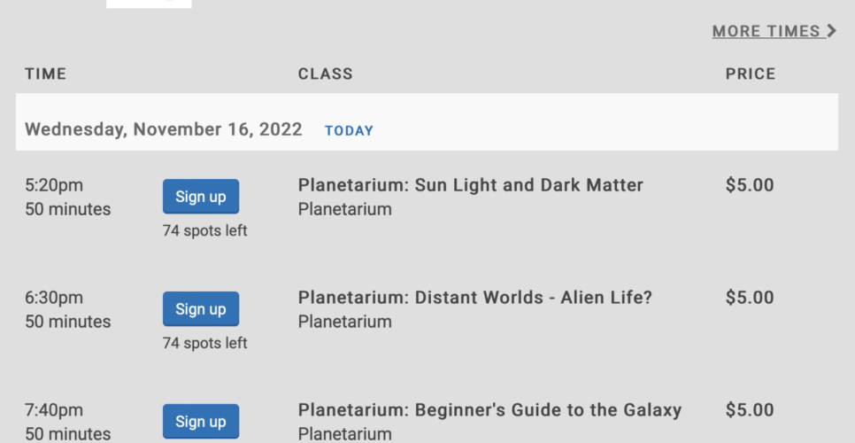855x443 pixels.
Task: Sign up for the 5:20pm planetarium show
Action: tap(201, 197)
